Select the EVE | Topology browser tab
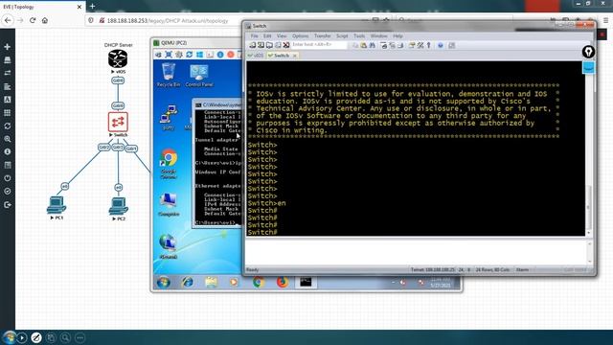Screen dimensions: 613x345 coord(41,7)
